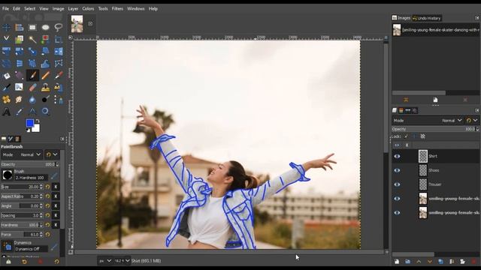
Task: Open the Filters menu
Action: [117, 9]
